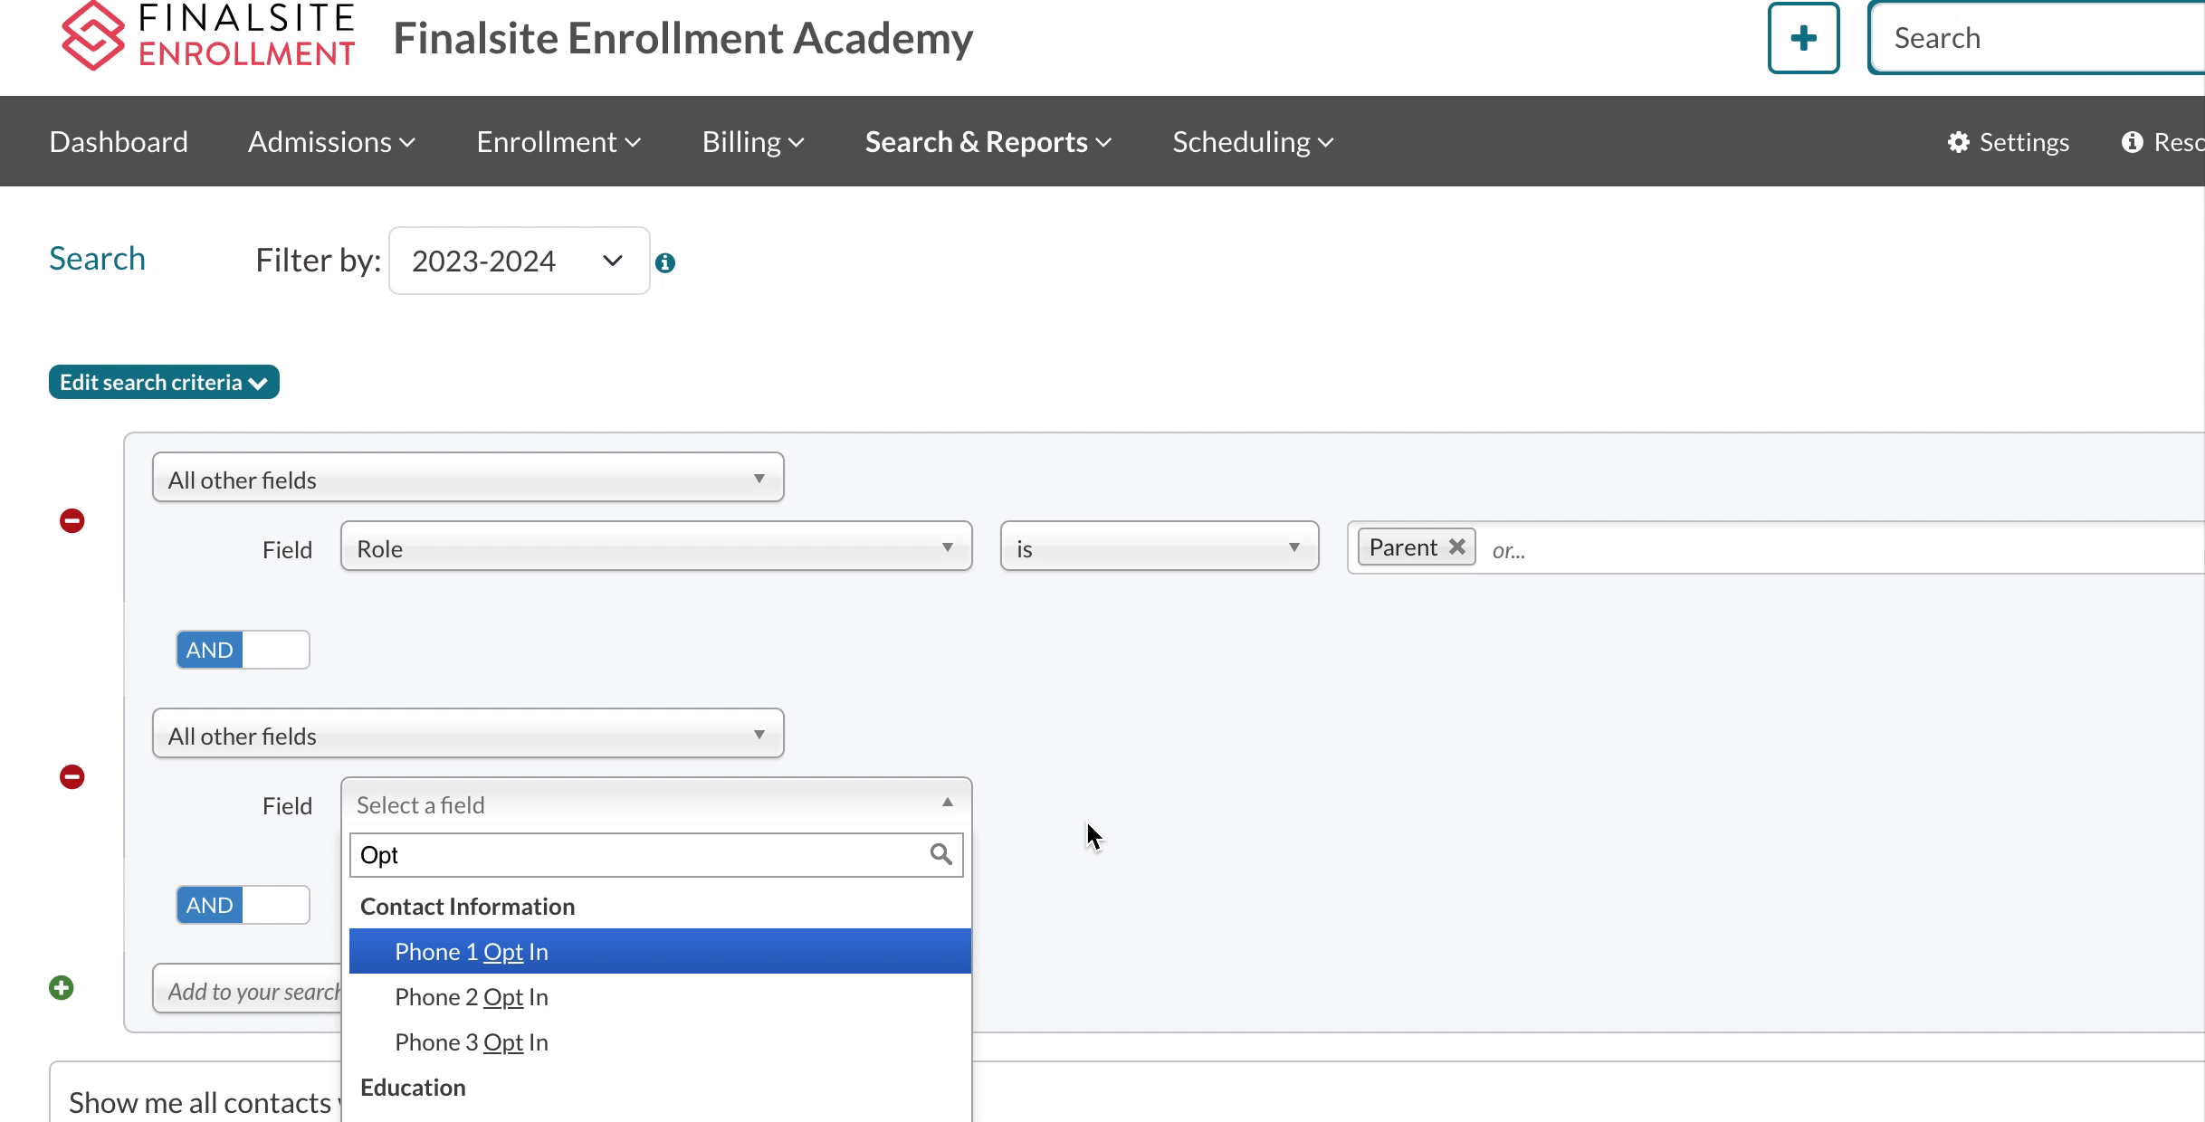Click the plus add-new button in header
Viewport: 2205px width, 1122px height.
click(x=1802, y=38)
